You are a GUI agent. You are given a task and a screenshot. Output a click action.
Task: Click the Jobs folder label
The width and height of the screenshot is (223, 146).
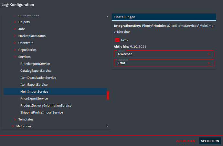22,29
